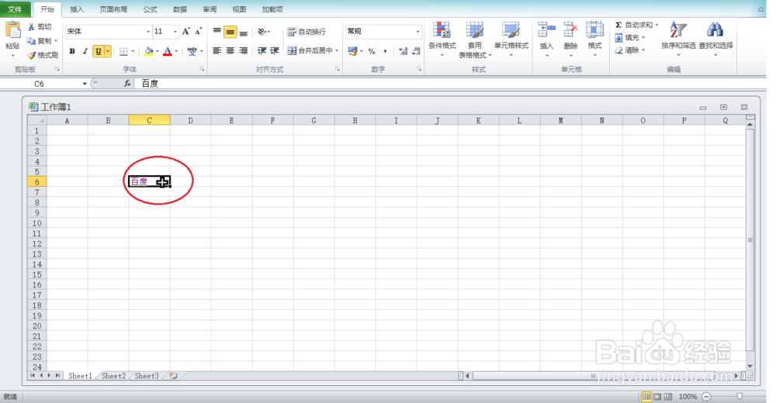The image size is (776, 403).
Task: Expand the fill color dropdown arrow
Action: pyautogui.click(x=158, y=51)
